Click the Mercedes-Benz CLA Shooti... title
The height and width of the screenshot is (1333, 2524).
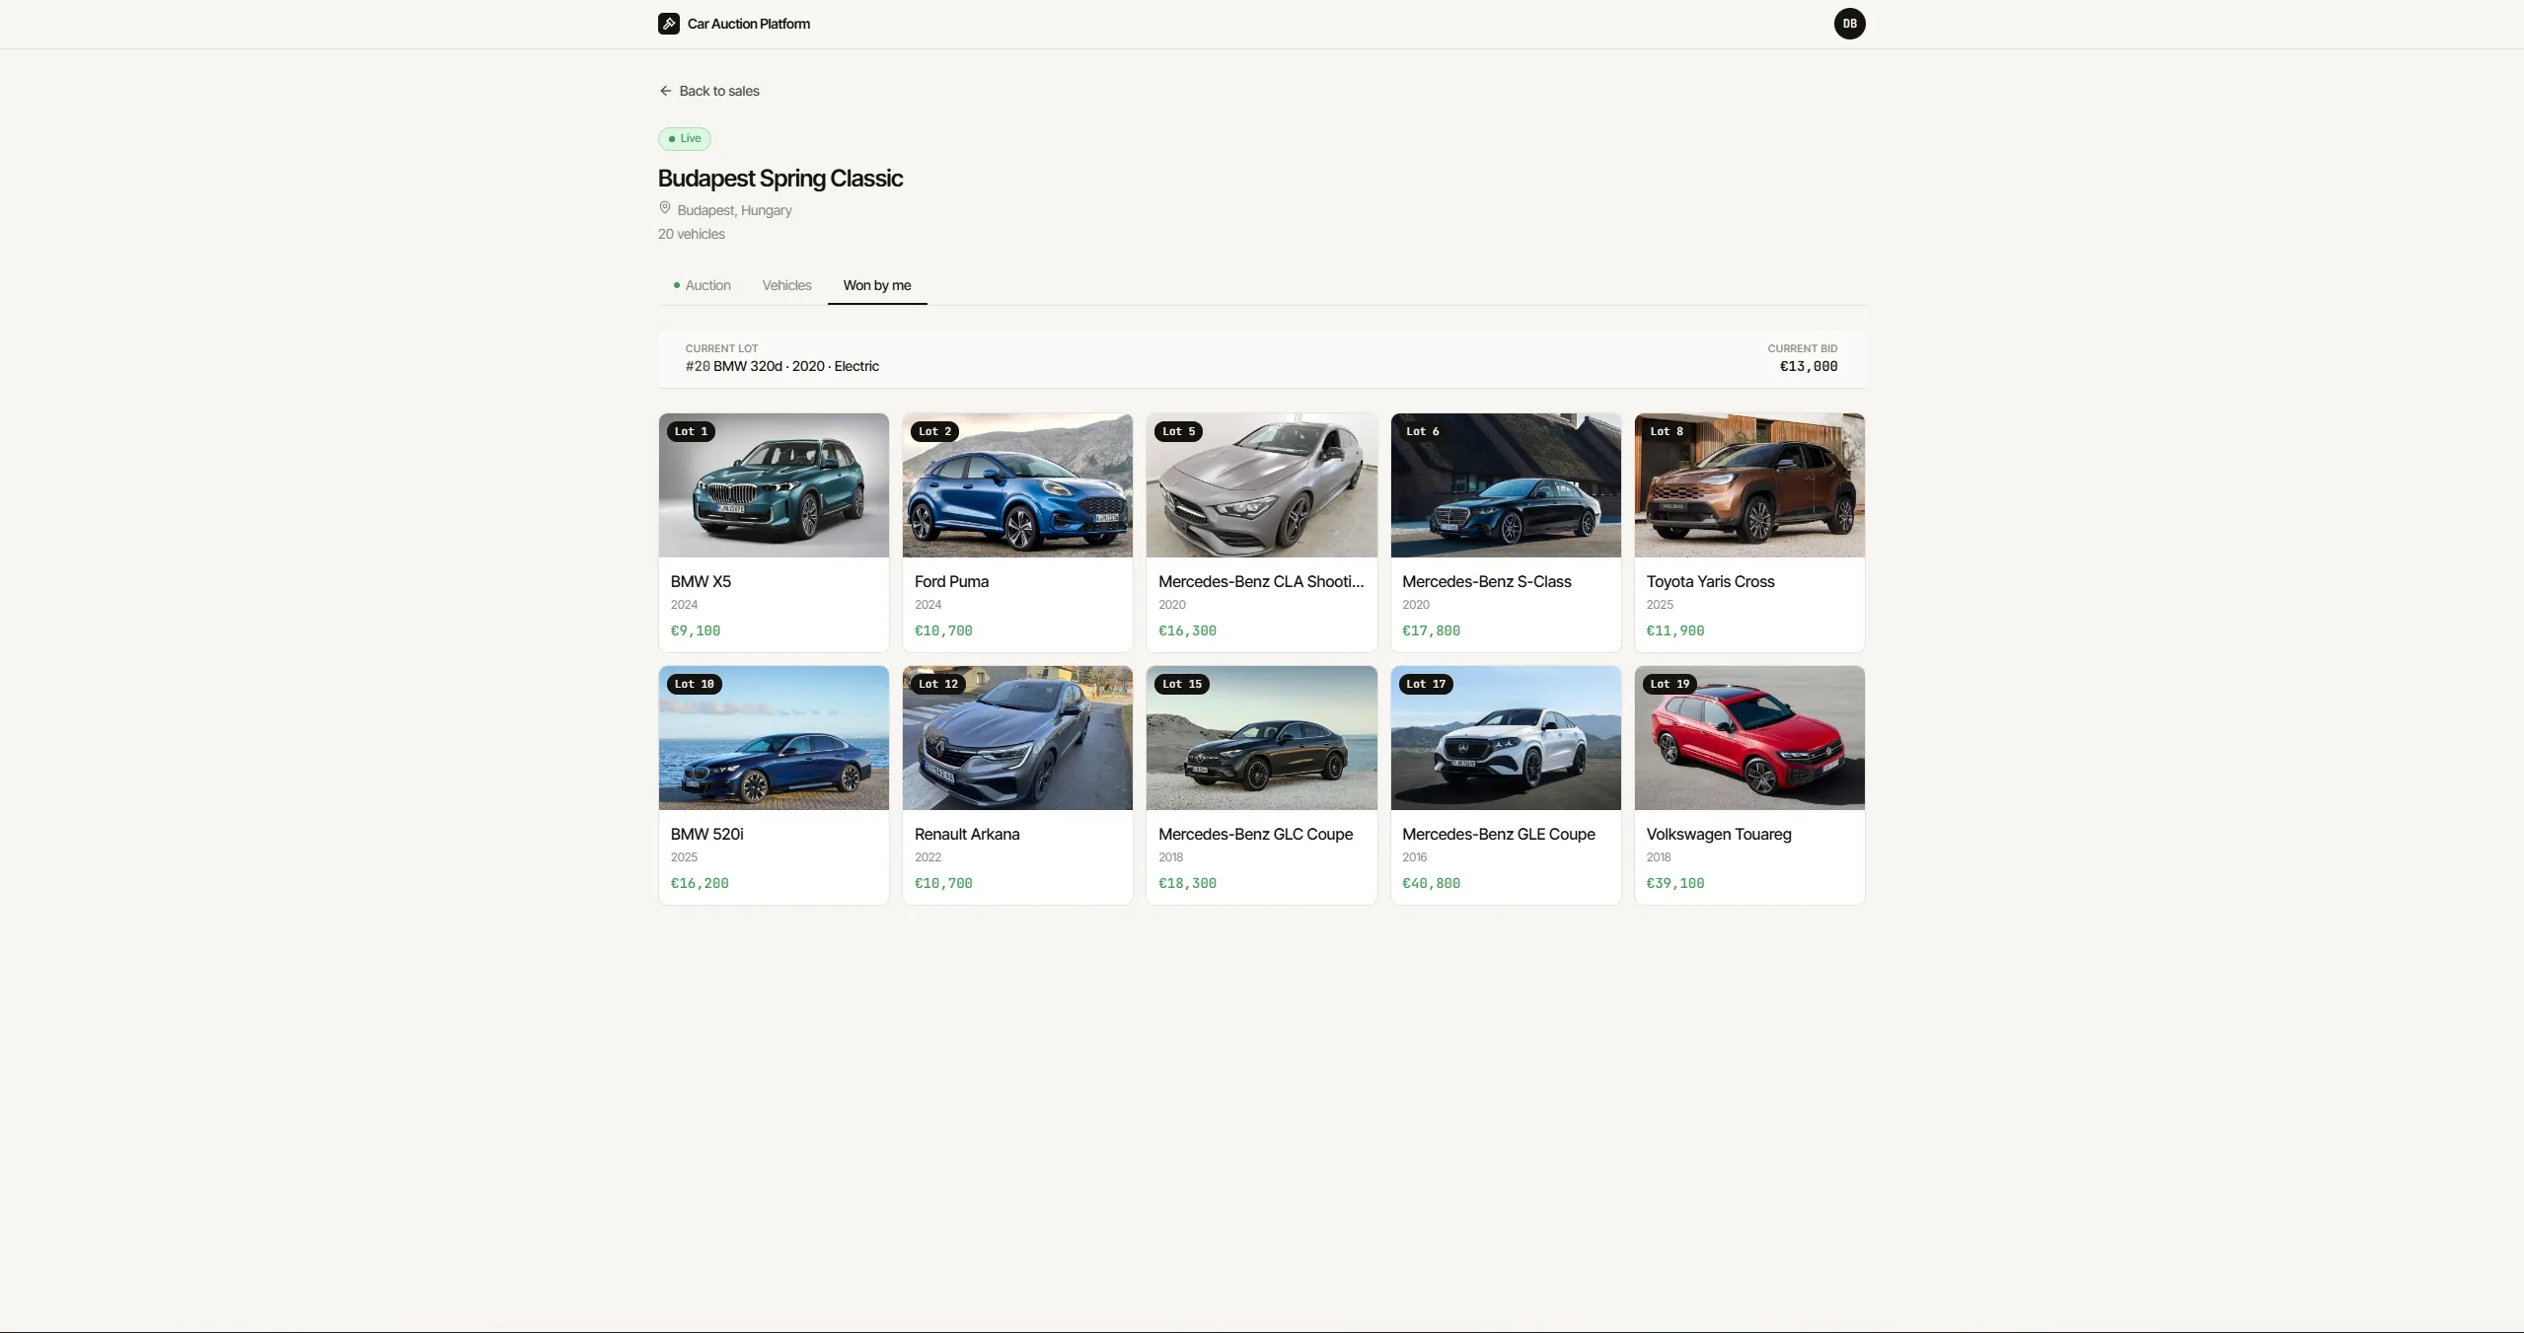1261,581
